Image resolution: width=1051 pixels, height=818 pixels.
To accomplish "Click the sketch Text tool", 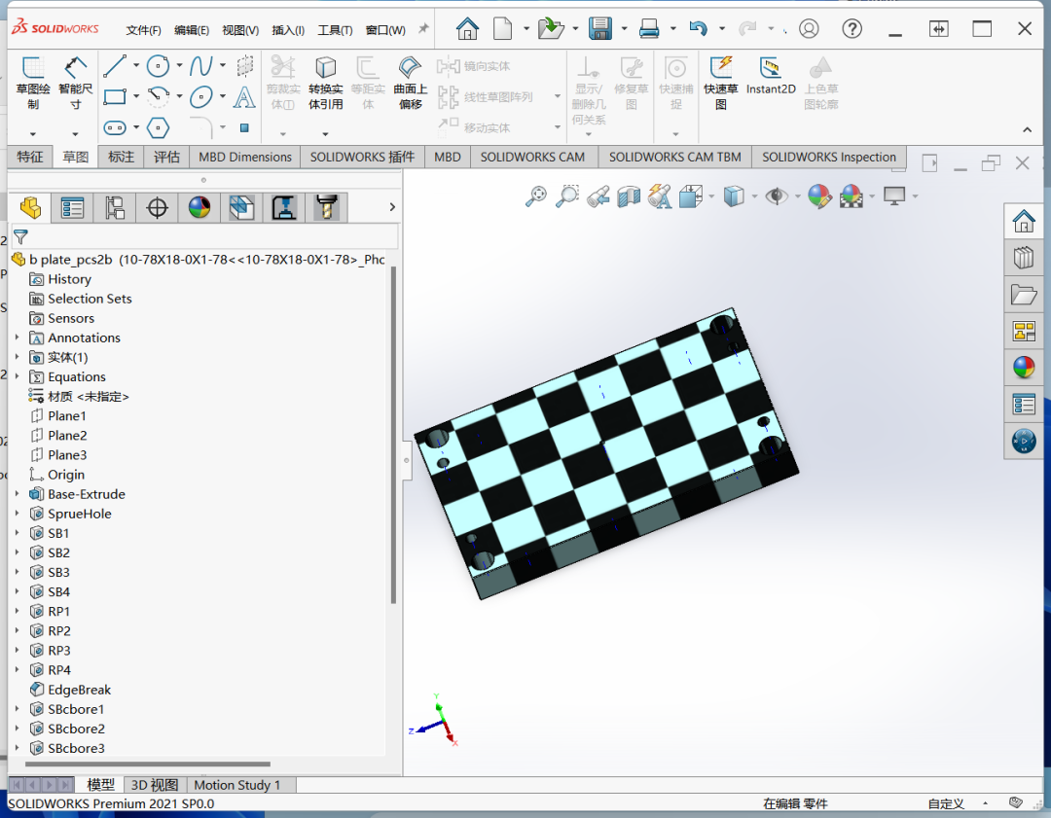I will tap(244, 97).
